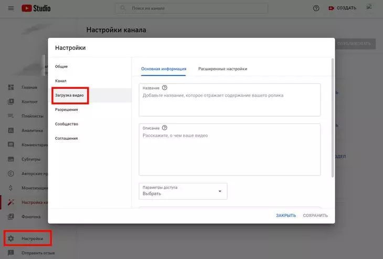The width and height of the screenshot is (383, 259).
Task: Select the Основная информация tab
Action: point(164,69)
